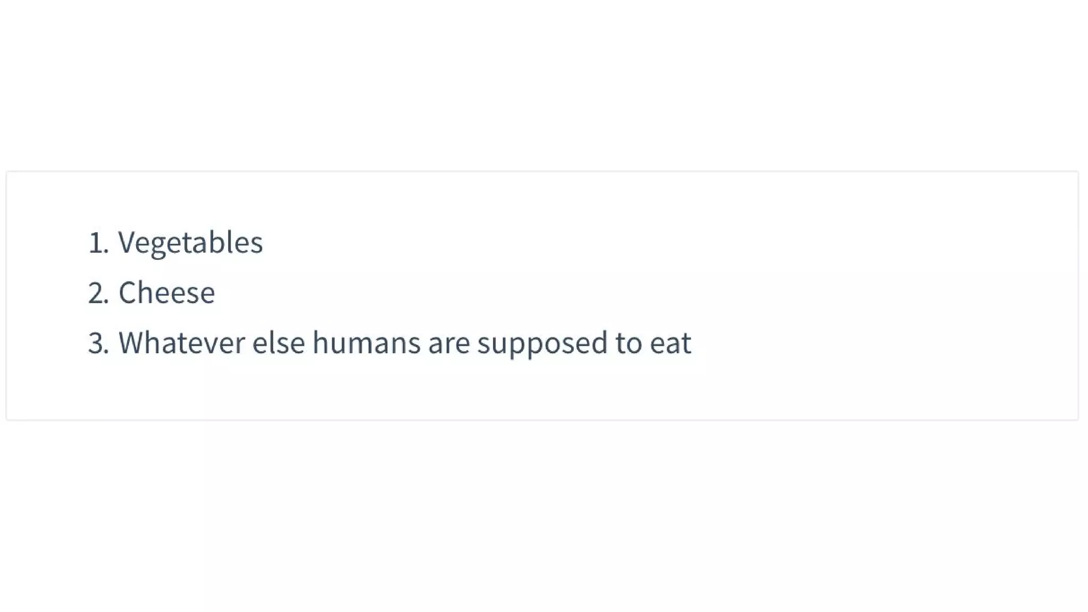Click the word "to" before "eat"
Screen dimensions: 1088x612
coord(628,344)
